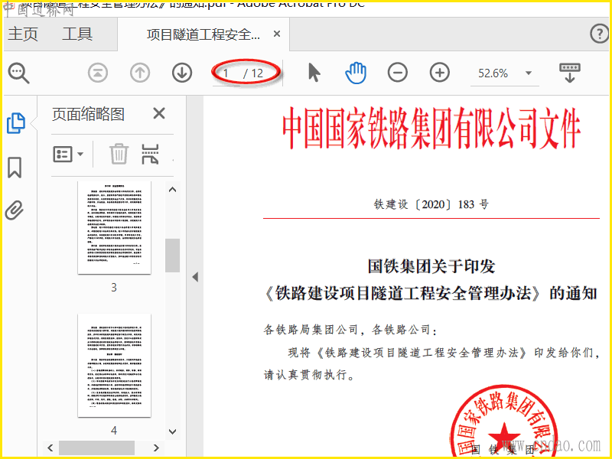Zoom in with the plus button
The height and width of the screenshot is (459, 612).
(439, 73)
